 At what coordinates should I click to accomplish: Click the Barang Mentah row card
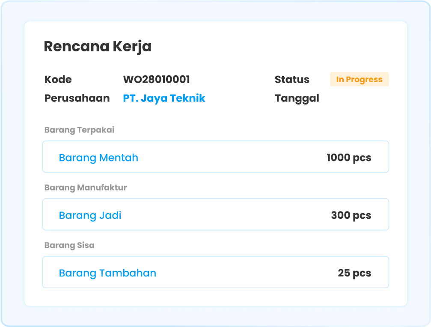click(215, 157)
